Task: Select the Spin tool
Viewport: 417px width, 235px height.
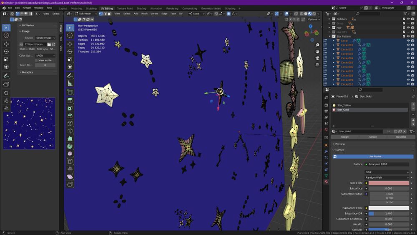Action: tap(70, 146)
